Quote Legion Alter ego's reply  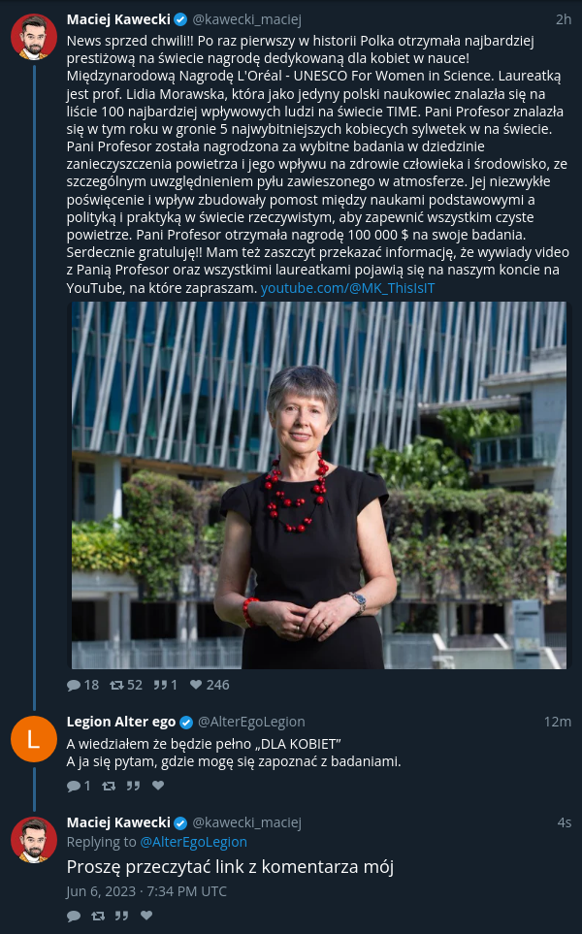[134, 786]
